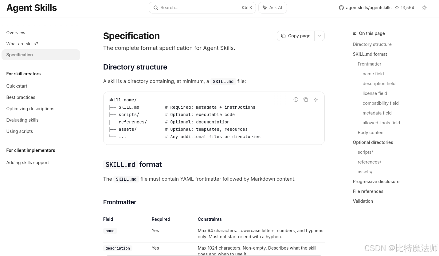Screen dimensions: 439x256
Task: Jump to File references section
Action: coord(368,191)
